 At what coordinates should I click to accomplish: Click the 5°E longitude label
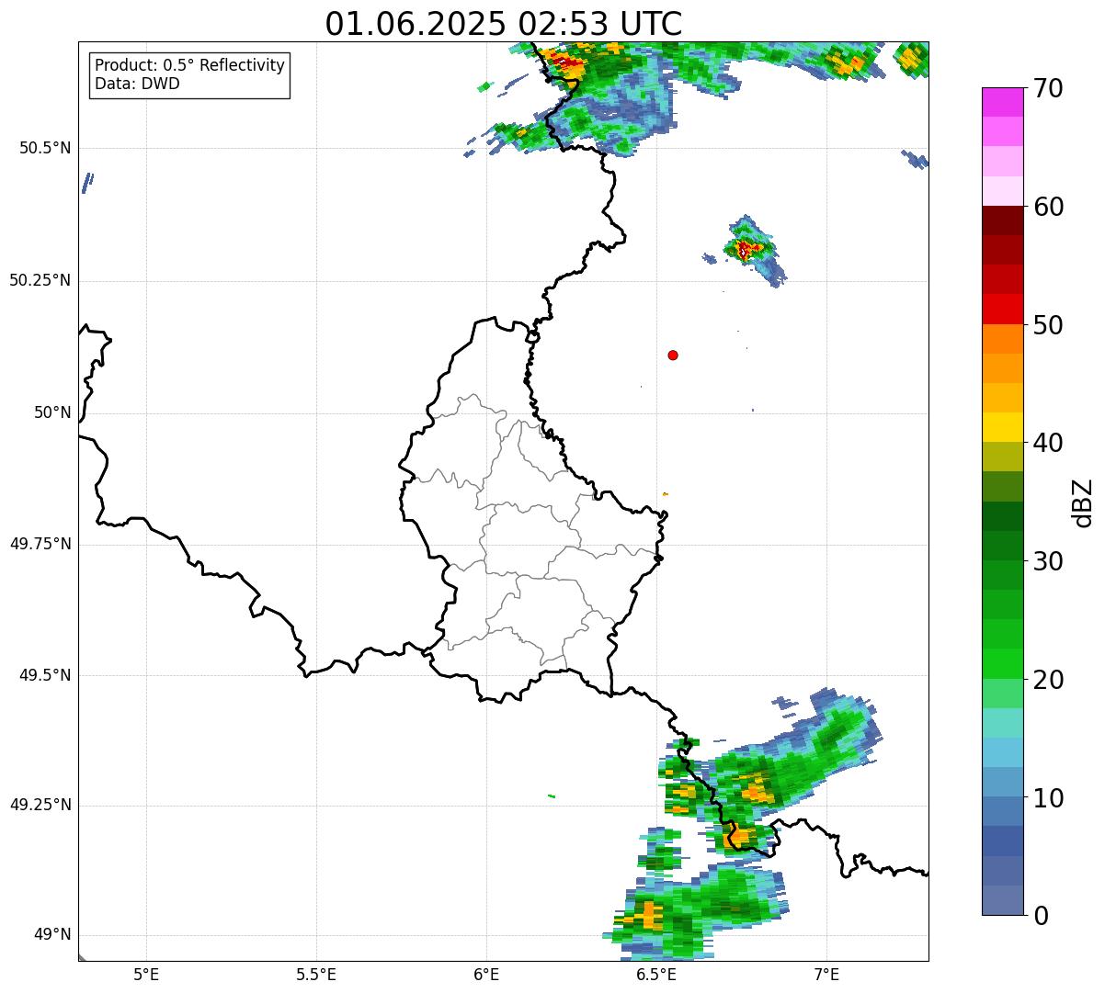[146, 974]
